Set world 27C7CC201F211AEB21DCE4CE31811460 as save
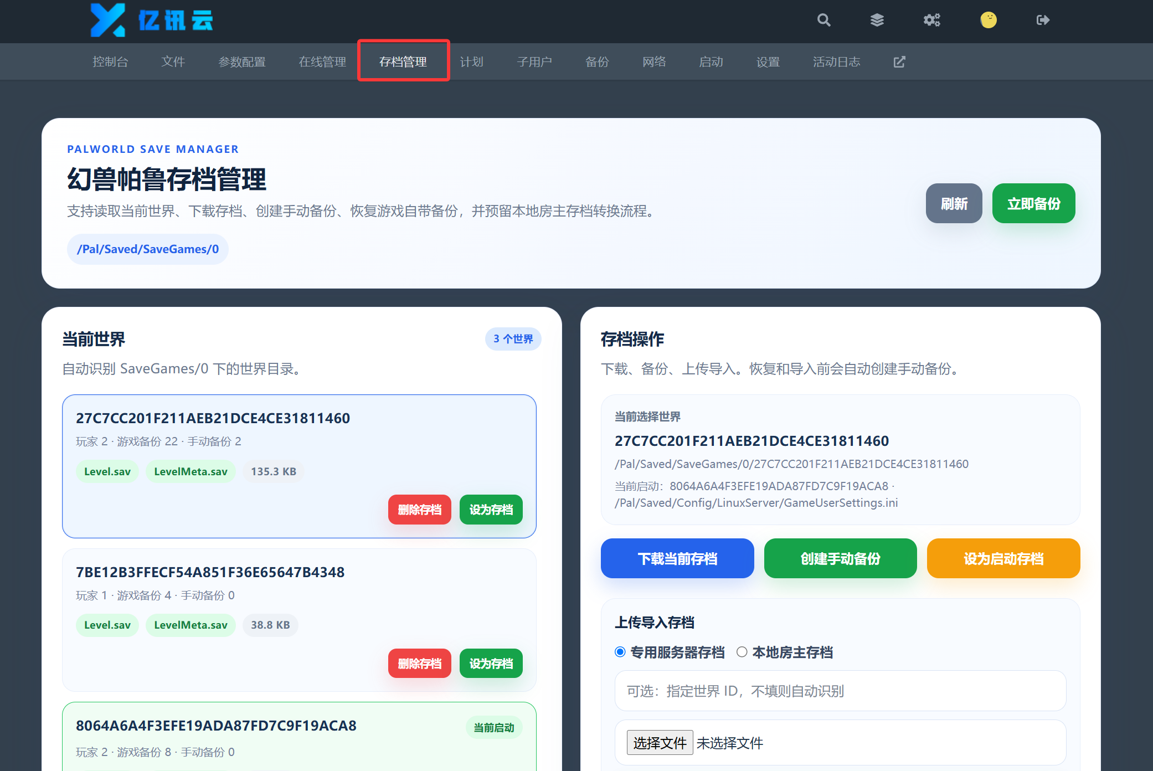Screen dimensions: 1153x771 pos(491,510)
